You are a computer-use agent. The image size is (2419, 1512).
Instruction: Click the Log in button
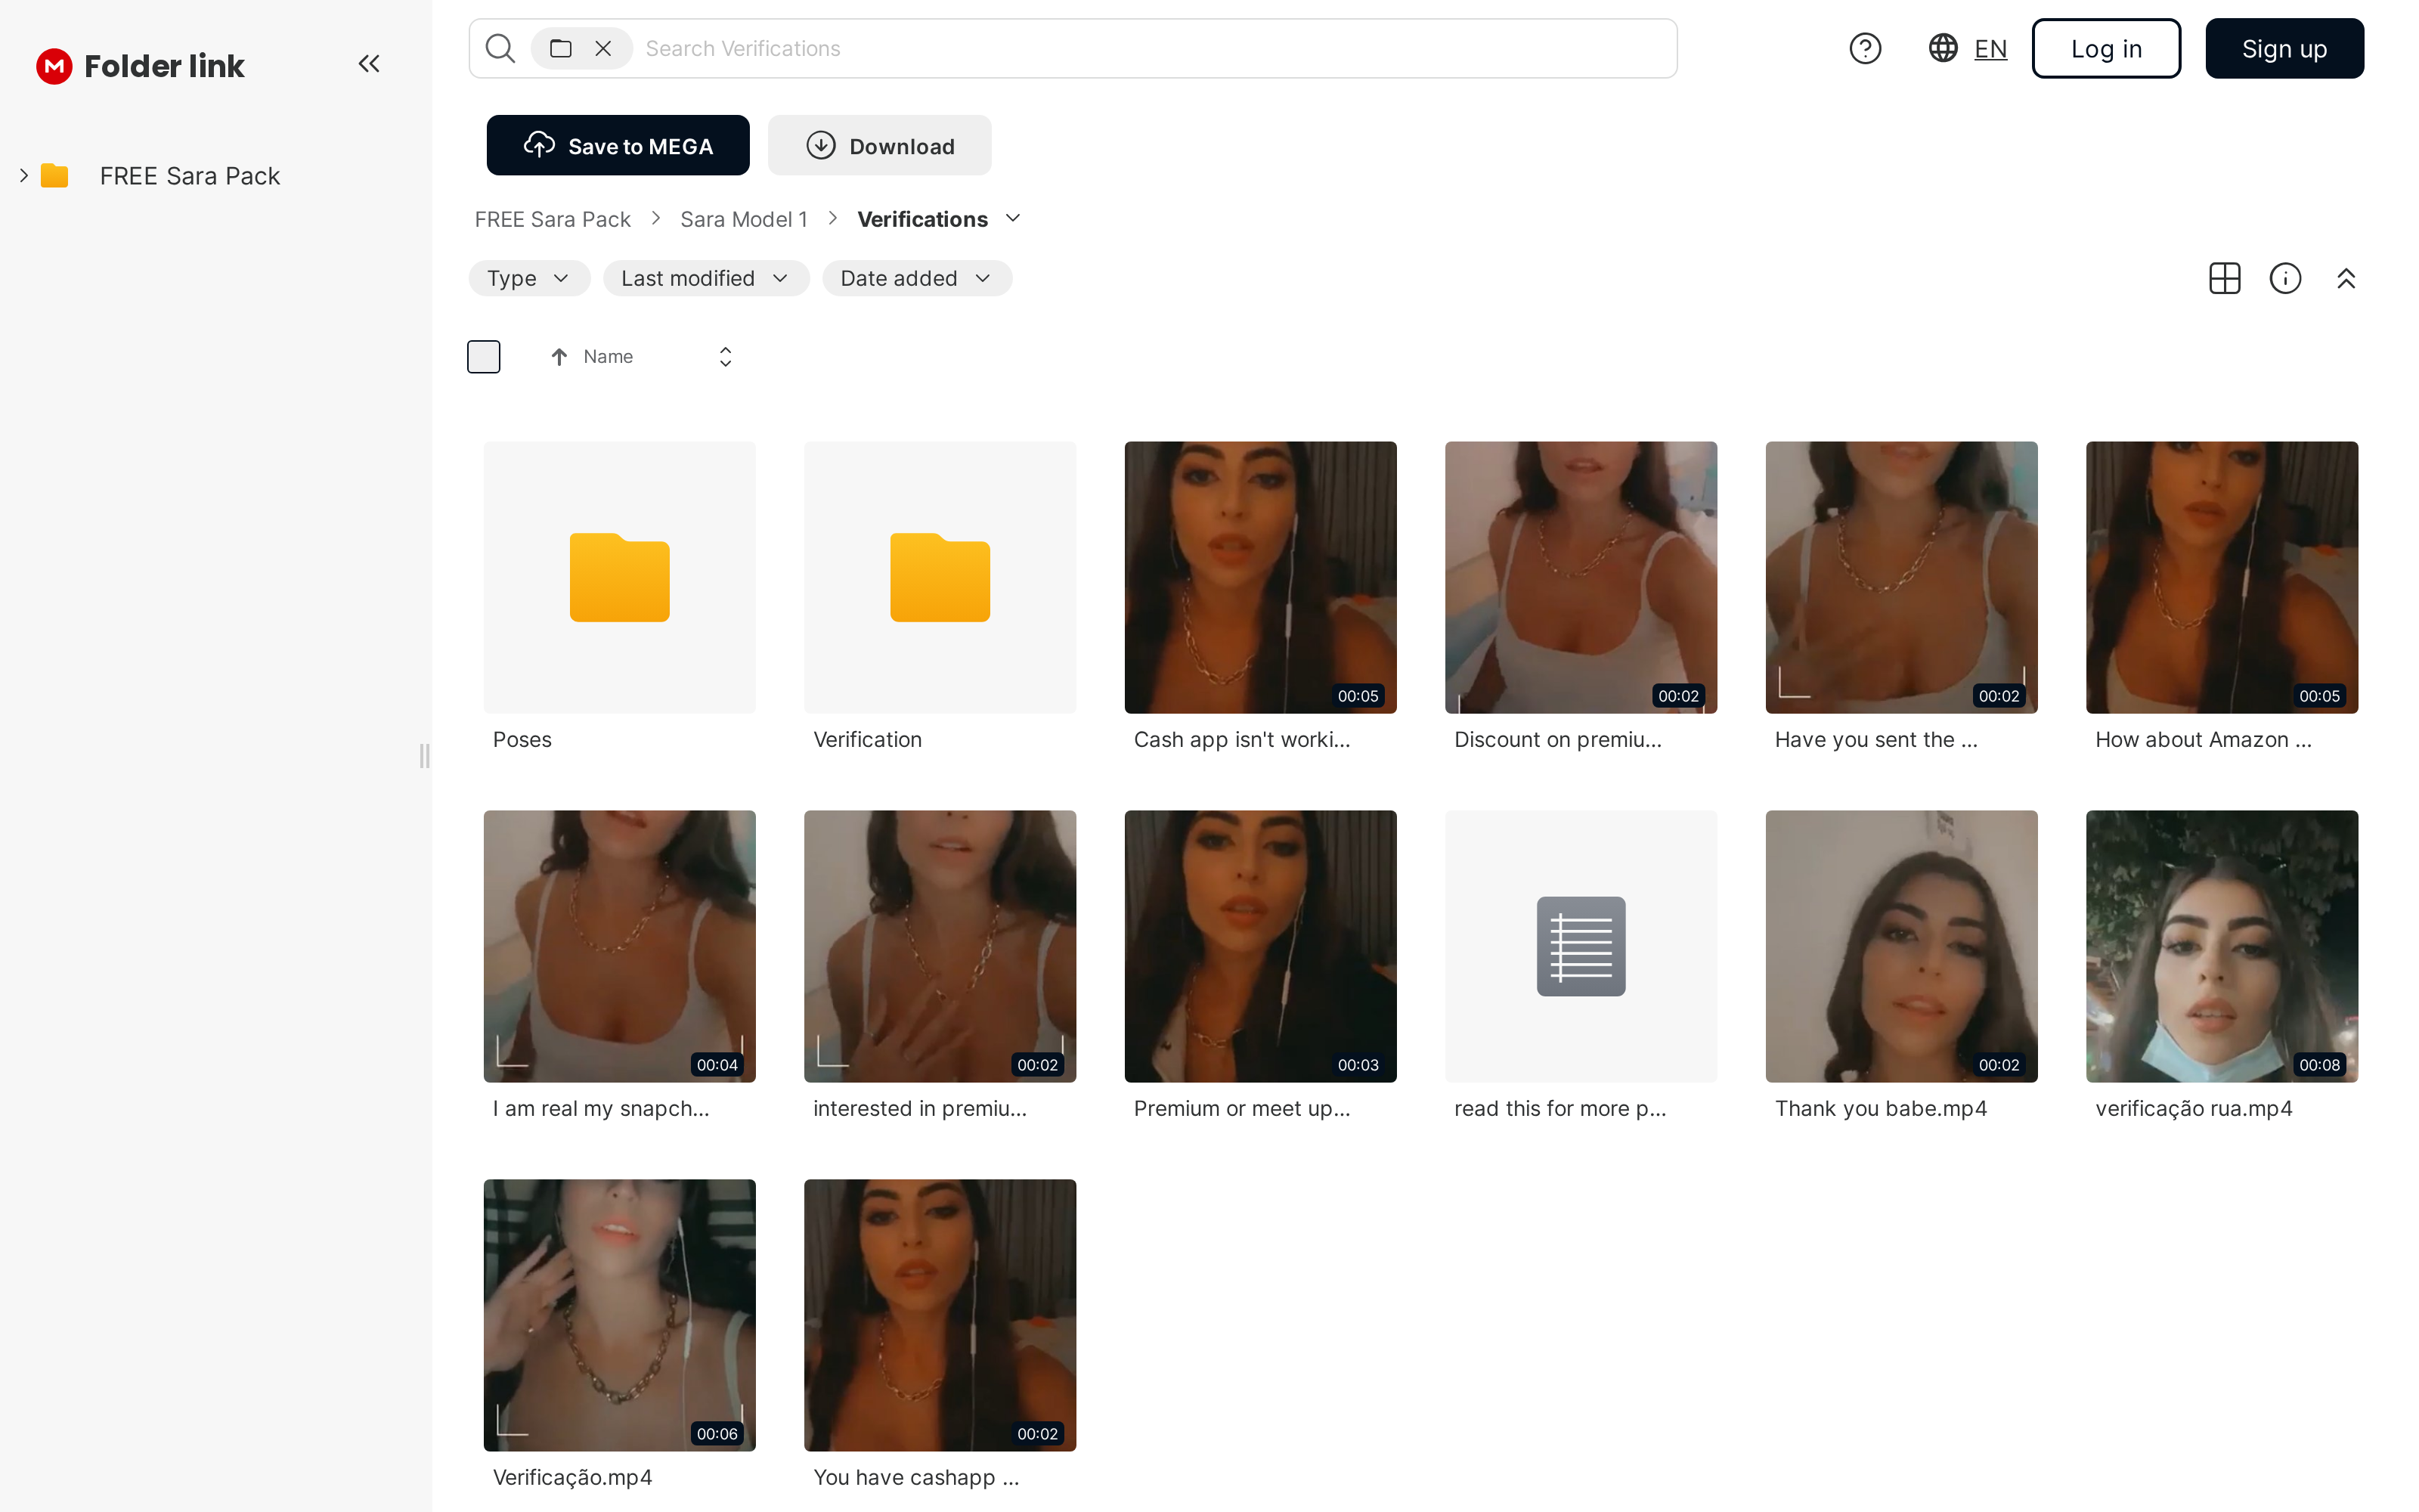tap(2106, 48)
